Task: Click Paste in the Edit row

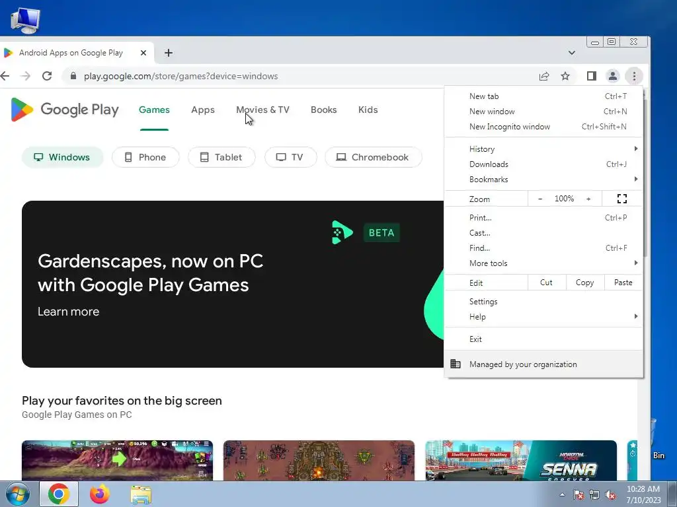Action: click(x=623, y=283)
